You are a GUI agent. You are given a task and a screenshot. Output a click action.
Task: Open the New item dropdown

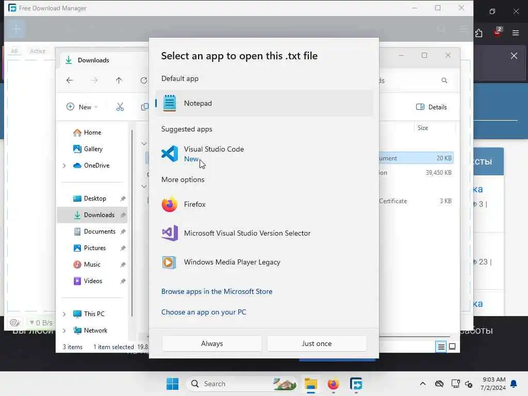point(82,107)
